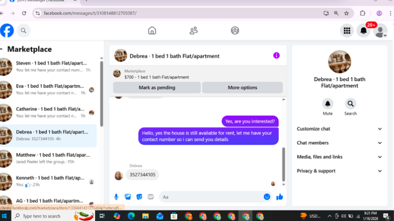The image size is (394, 221).
Task: Go back from Marketplace chats list
Action: pyautogui.click(x=2, y=49)
